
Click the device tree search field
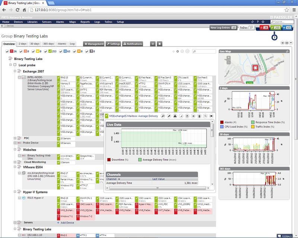(x=204, y=51)
